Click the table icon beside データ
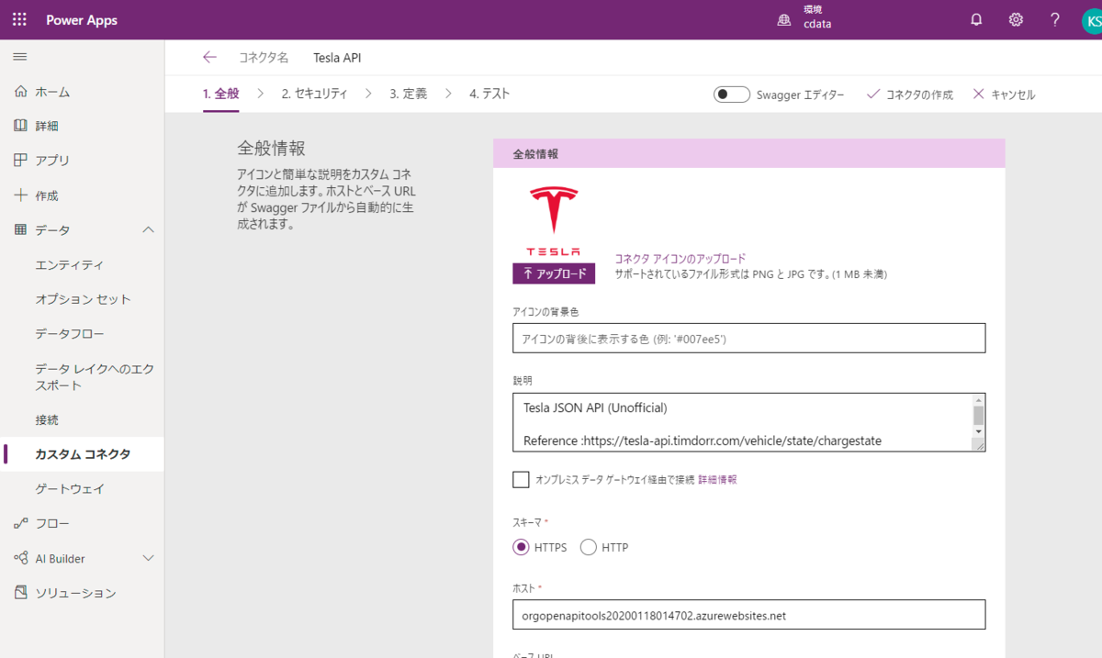This screenshot has width=1102, height=658. point(21,229)
